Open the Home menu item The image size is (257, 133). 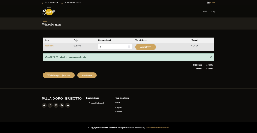tap(204, 11)
